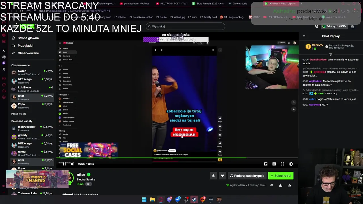Screen dimensions: 363x204
Task: Open Popo channel in Obserwowane list
Action: [32, 106]
